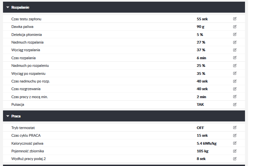Edit Czas nadmuchu po rozp. setting
This screenshot has height=166, width=273.
click(x=235, y=81)
